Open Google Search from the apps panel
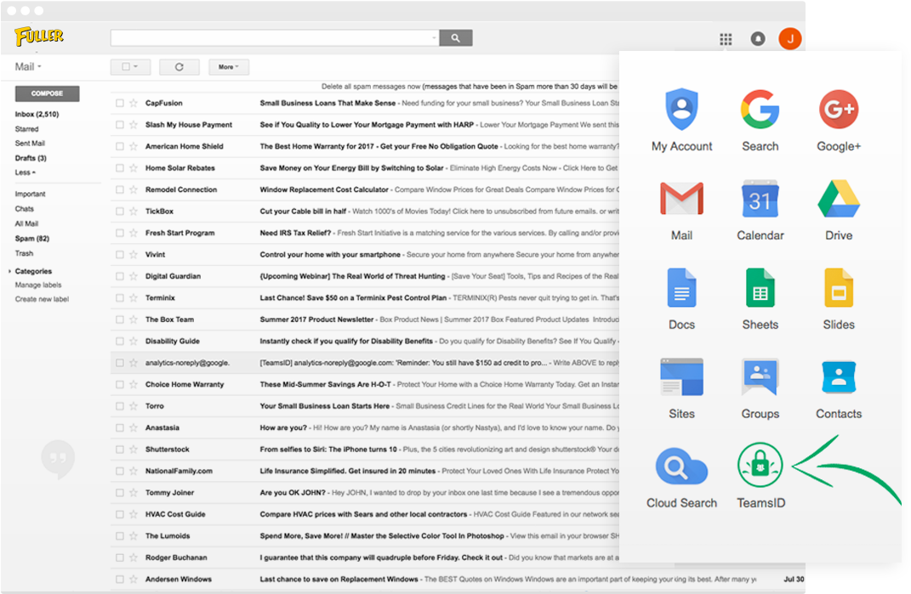The image size is (911, 594). pos(760,120)
